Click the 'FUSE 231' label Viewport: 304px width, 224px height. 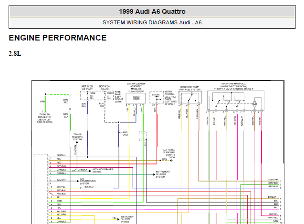pos(110,95)
